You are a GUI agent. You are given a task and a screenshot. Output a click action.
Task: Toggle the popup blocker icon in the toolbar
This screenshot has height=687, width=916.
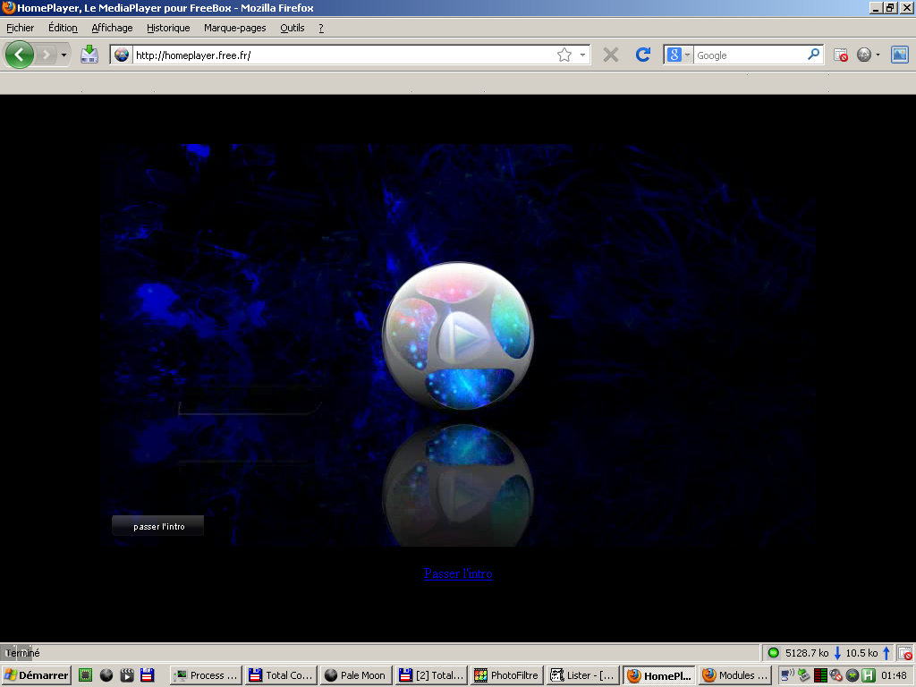[x=841, y=55]
